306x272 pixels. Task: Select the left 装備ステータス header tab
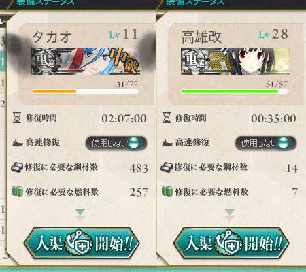[x=46, y=2]
